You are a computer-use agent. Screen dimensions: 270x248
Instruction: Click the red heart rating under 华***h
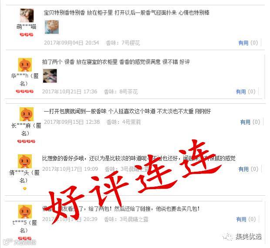pos(25,92)
